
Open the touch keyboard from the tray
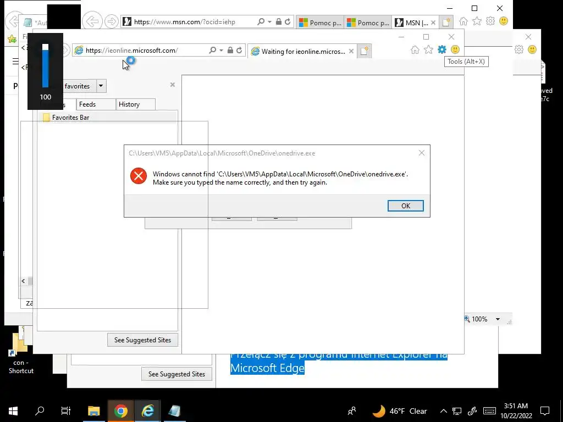click(489, 411)
